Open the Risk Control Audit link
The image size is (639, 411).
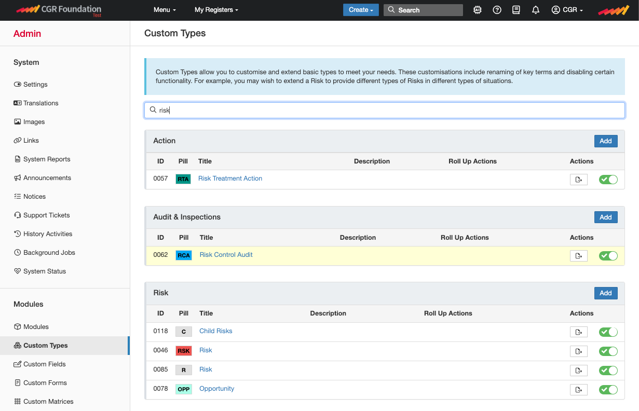point(226,254)
